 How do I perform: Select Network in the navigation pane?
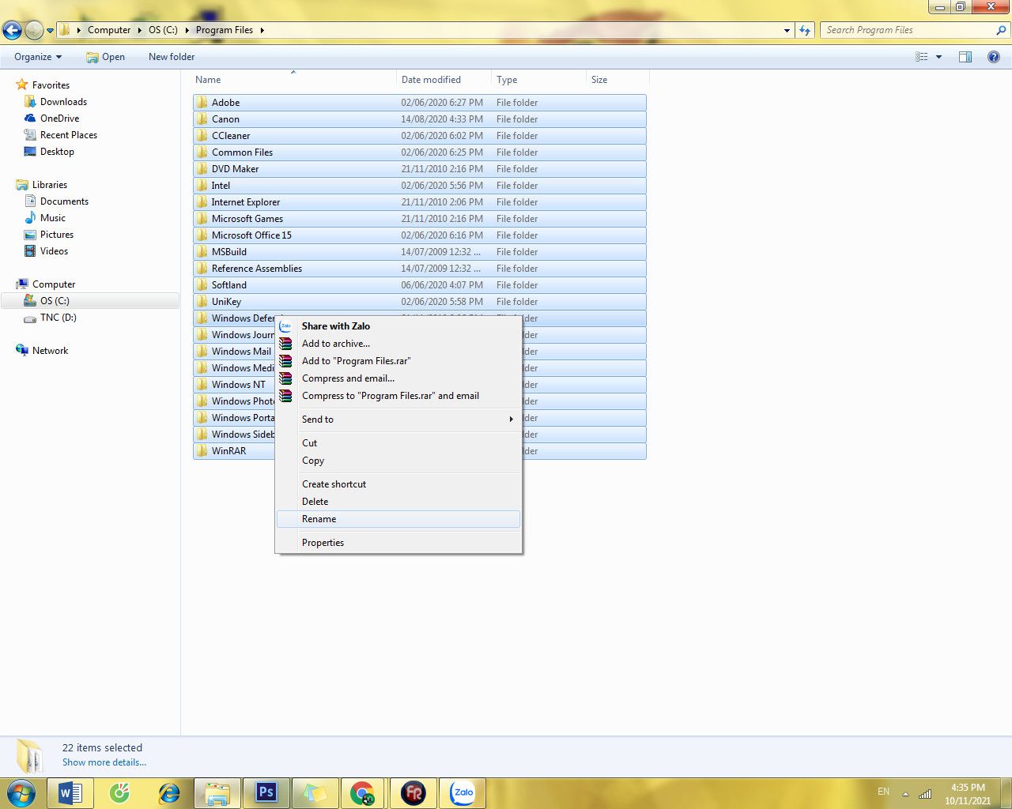[x=50, y=351]
